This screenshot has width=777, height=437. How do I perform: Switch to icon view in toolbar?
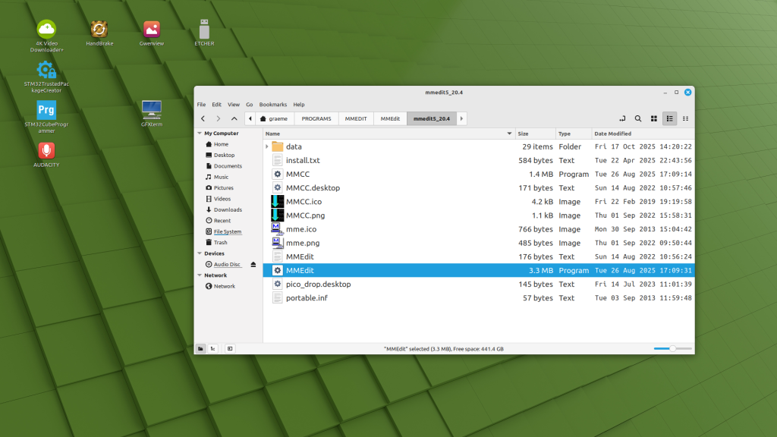point(653,118)
